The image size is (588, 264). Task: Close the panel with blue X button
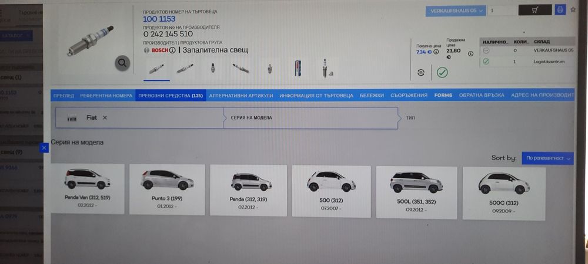click(x=44, y=148)
